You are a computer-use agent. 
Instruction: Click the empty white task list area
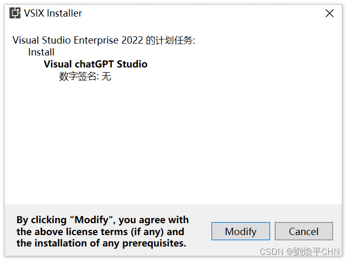(x=173, y=142)
